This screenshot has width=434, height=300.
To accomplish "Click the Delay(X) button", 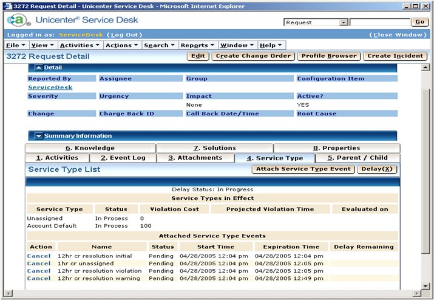I will [377, 169].
